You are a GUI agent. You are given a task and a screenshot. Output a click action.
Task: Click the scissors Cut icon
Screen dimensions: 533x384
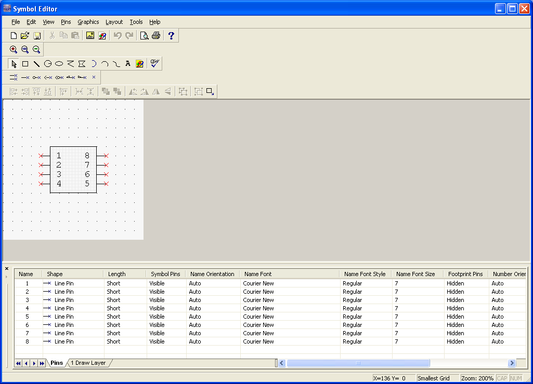coord(52,36)
